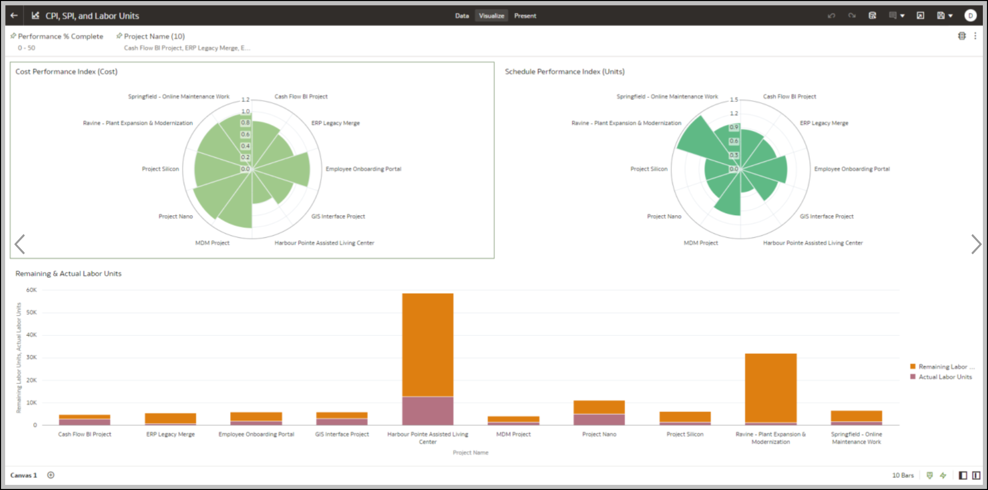
Task: Toggle the split panel layout icon
Action: pyautogui.click(x=976, y=475)
